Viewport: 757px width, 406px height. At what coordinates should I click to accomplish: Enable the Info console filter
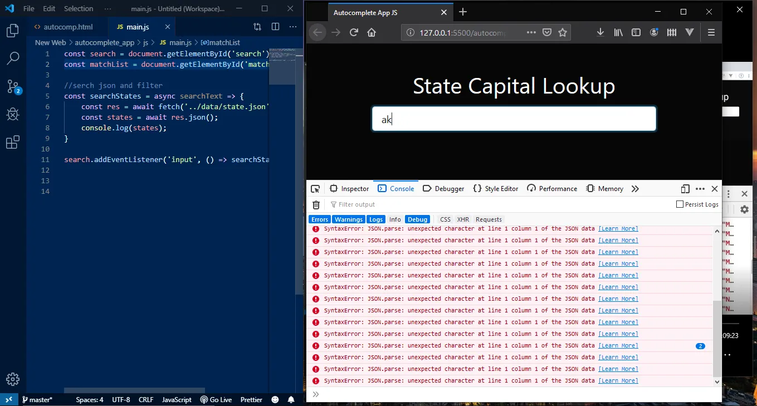click(395, 219)
